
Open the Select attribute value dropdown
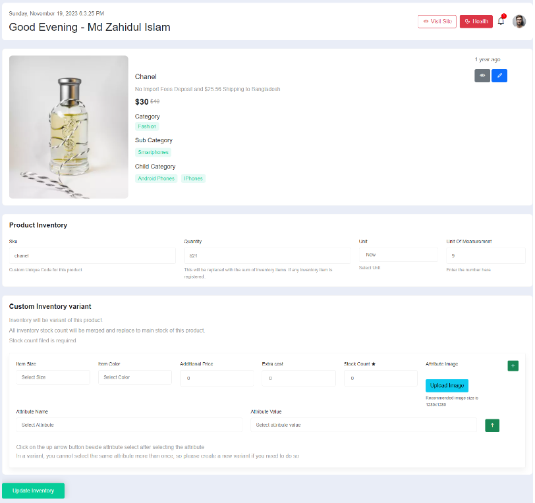(364, 425)
